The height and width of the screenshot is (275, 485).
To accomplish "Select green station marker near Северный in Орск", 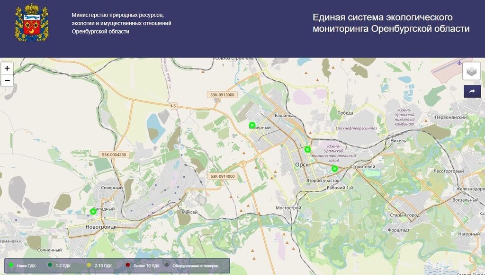I will [x=251, y=126].
